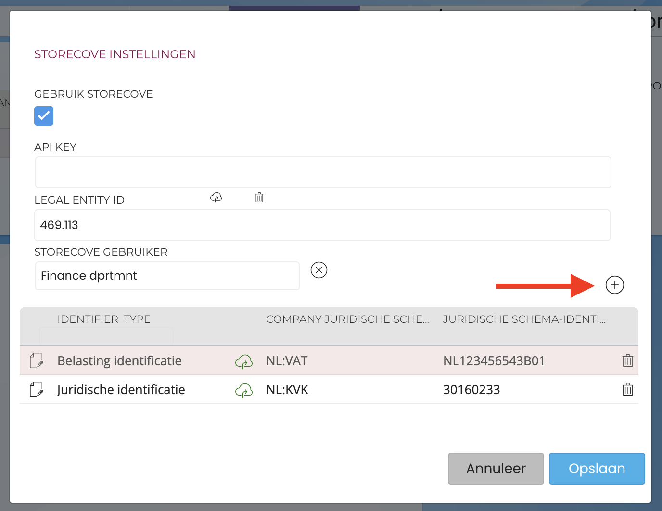
Task: Add a new identifier with the plus icon
Action: [x=614, y=285]
